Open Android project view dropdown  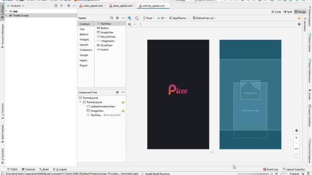[16, 6]
